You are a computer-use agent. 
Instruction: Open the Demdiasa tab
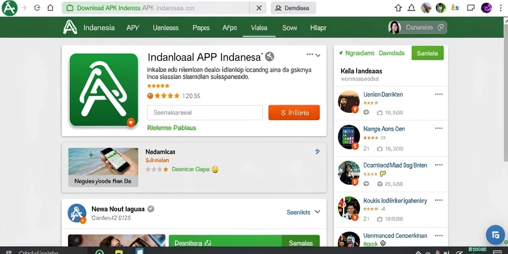pyautogui.click(x=293, y=8)
